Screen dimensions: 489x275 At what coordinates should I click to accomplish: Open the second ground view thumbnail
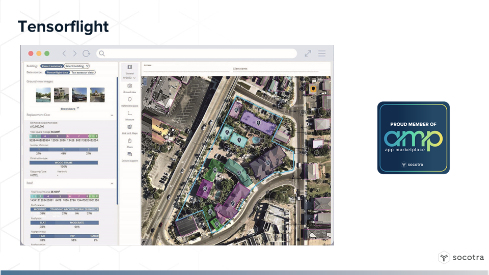[62, 95]
